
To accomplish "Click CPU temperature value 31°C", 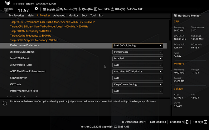I will pos(194,31).
